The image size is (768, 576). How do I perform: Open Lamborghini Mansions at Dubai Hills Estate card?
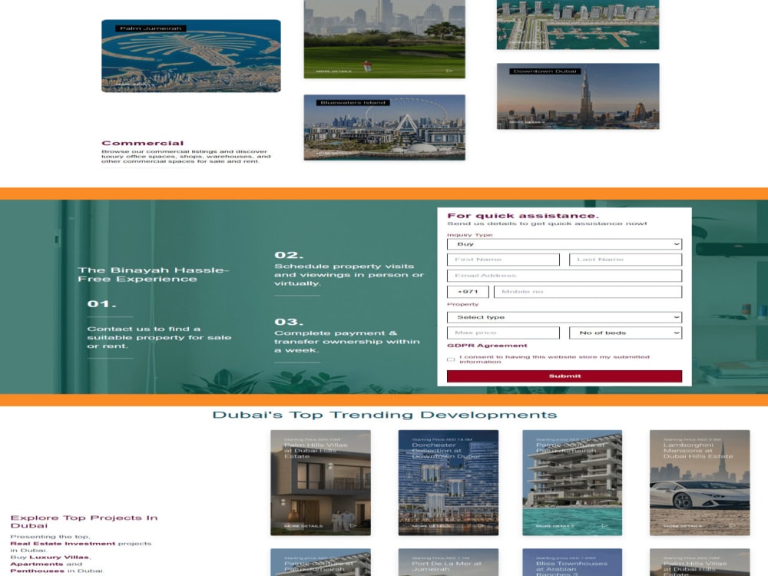(700, 482)
